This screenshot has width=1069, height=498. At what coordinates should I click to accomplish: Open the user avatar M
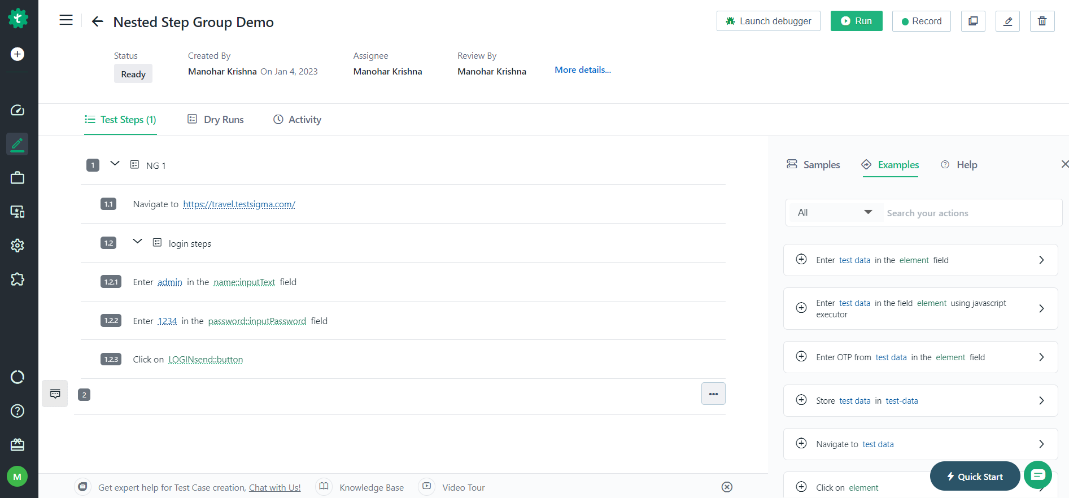(18, 477)
